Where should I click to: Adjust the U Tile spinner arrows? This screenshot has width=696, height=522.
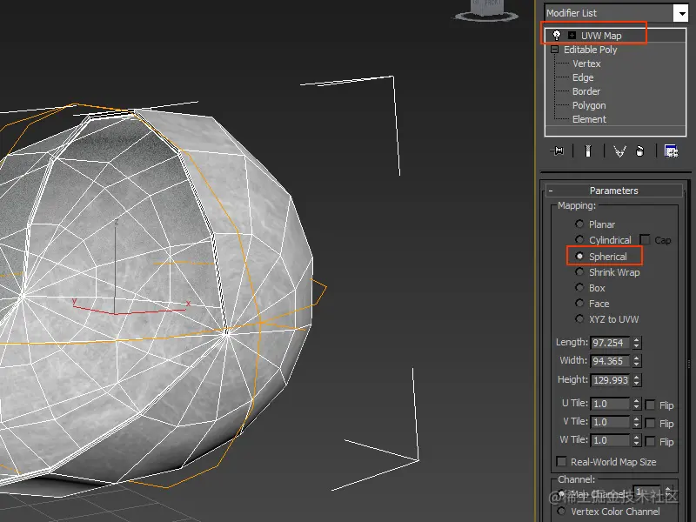pyautogui.click(x=637, y=404)
